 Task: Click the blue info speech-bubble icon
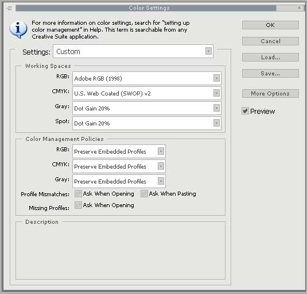pyautogui.click(x=18, y=29)
